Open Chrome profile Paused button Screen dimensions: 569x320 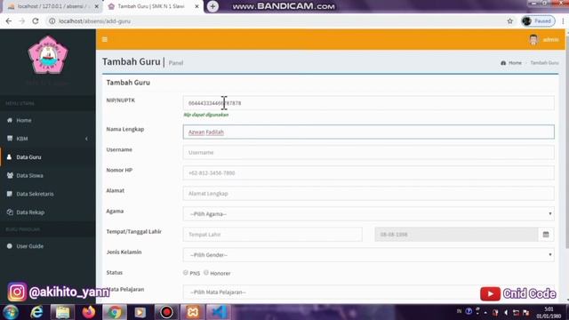click(538, 21)
